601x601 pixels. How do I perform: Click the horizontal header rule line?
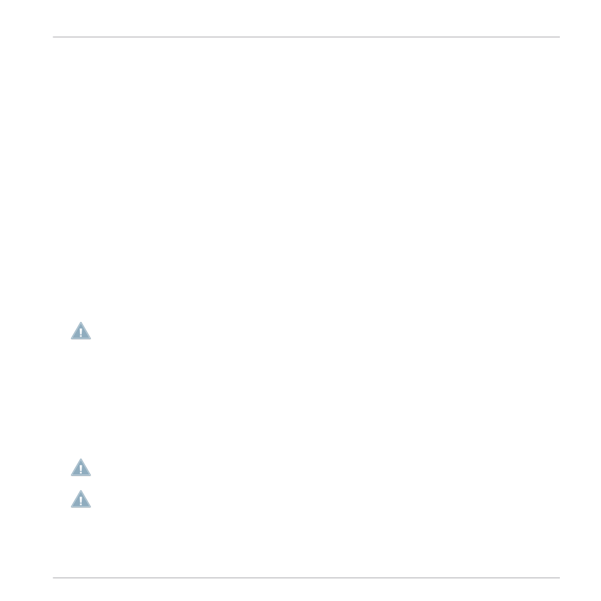tap(306, 37)
